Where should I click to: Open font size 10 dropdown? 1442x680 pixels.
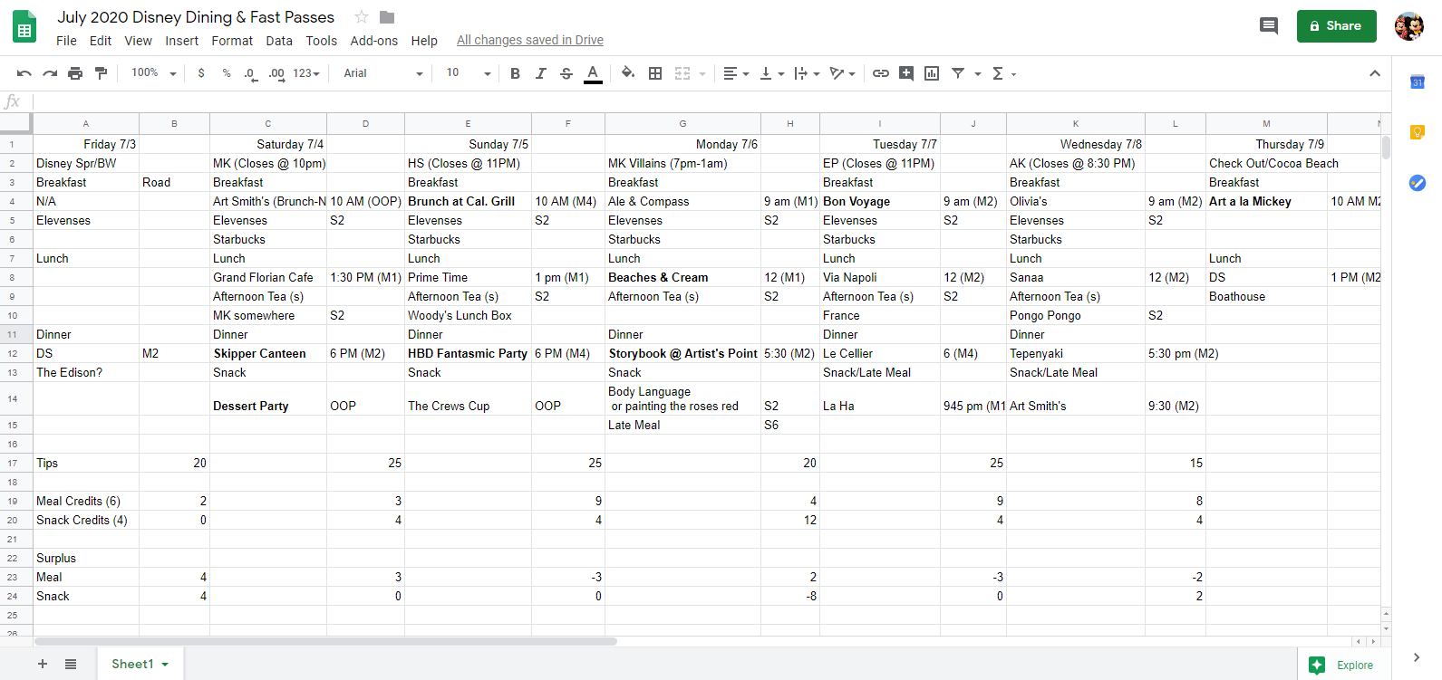468,73
